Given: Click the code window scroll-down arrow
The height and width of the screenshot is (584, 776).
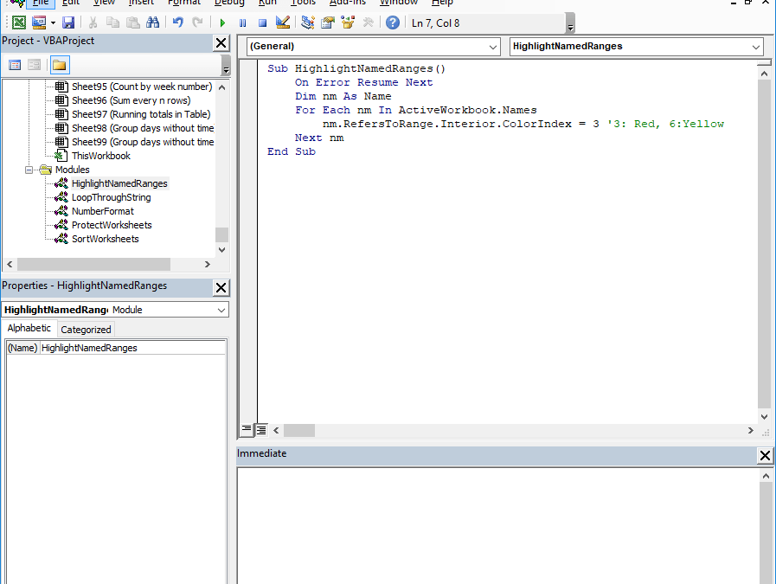Looking at the screenshot, I should pos(764,417).
